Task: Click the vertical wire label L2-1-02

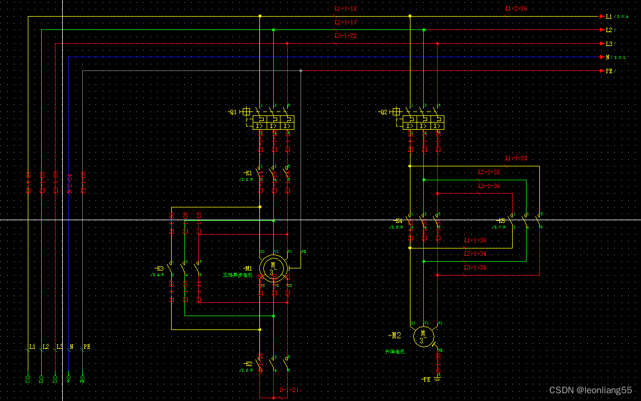Action: [x=42, y=183]
